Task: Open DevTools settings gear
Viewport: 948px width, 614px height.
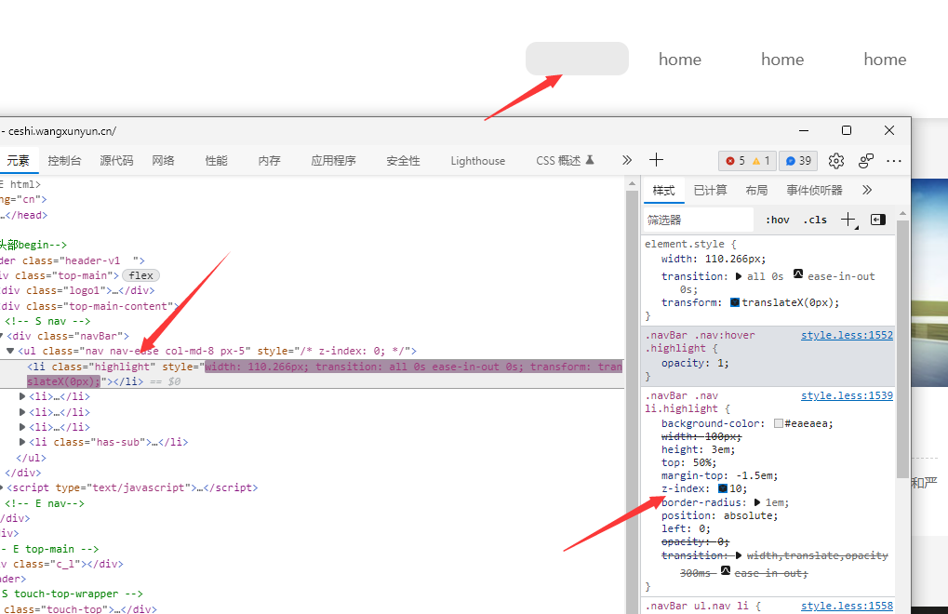Action: (x=836, y=161)
